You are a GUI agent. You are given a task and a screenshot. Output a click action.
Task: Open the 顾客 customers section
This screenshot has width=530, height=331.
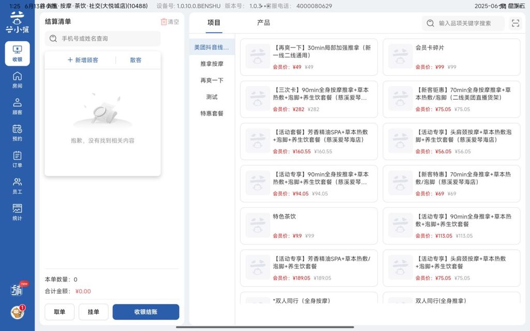[17, 107]
